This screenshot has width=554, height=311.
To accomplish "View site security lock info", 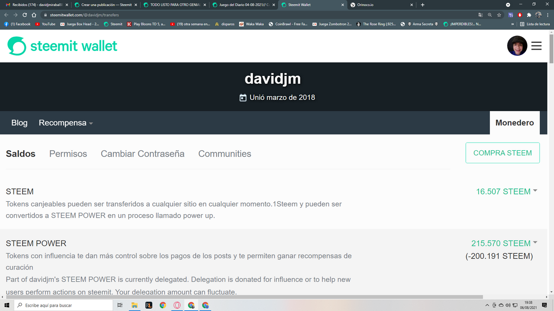I will (x=45, y=15).
